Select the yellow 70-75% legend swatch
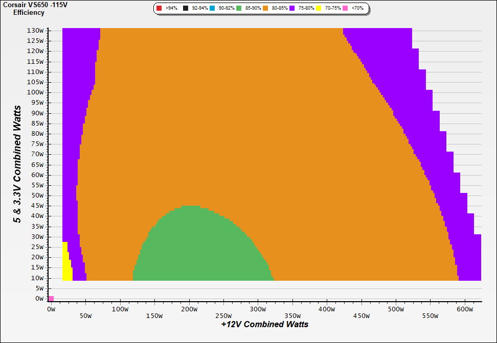Image resolution: width=497 pixels, height=343 pixels. coord(319,9)
